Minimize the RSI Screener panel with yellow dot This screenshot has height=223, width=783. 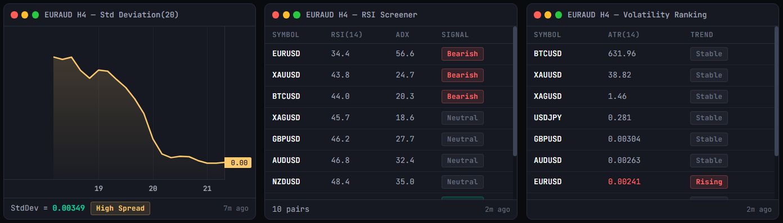pos(286,15)
